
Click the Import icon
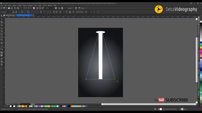coord(37,8)
